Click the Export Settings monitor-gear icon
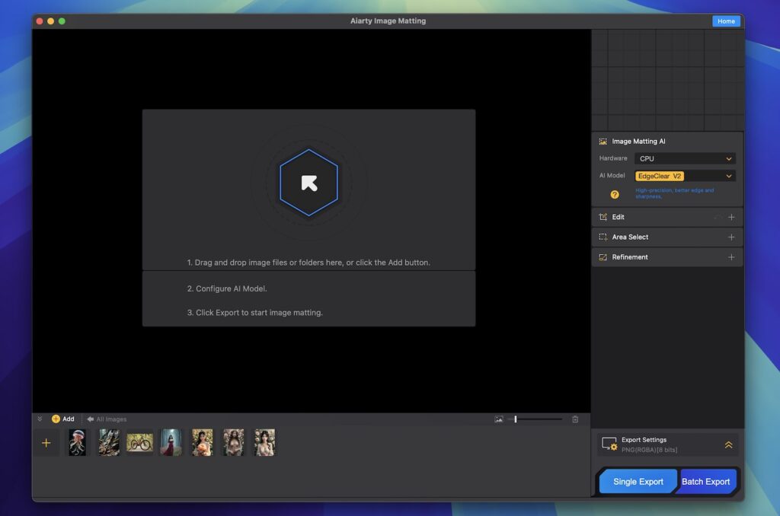Screen dimensions: 780x516 coord(609,444)
